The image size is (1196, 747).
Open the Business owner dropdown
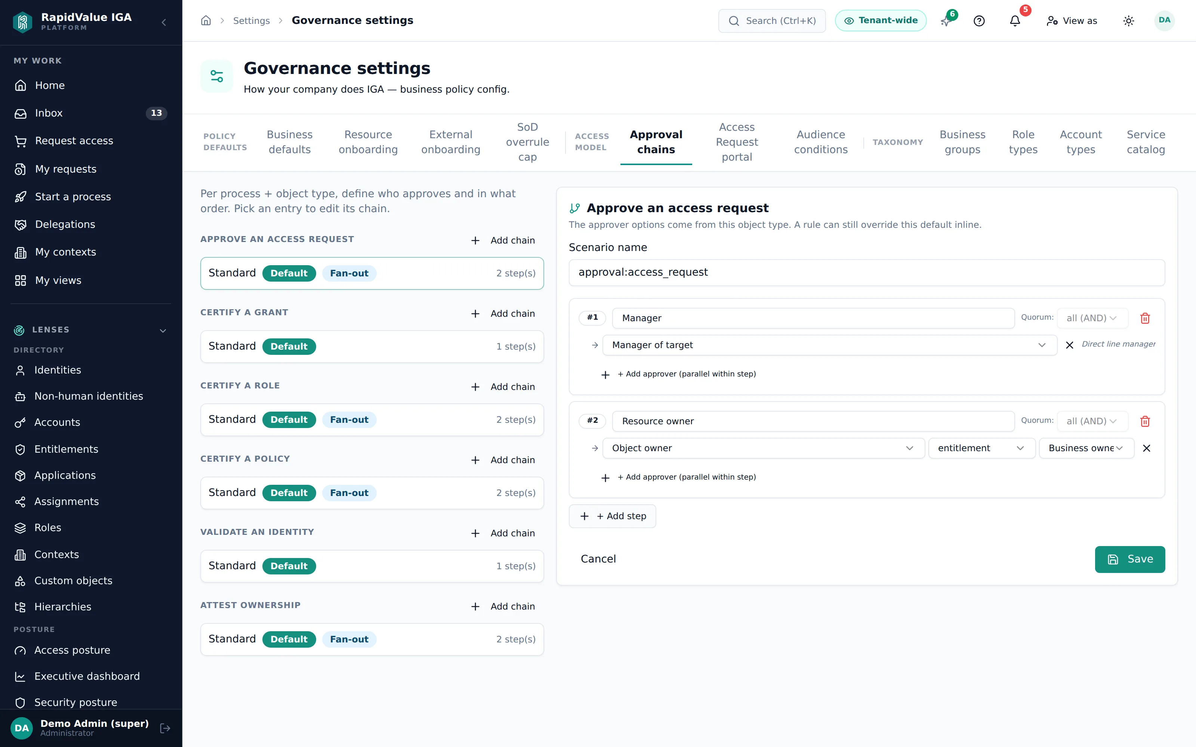coord(1086,448)
